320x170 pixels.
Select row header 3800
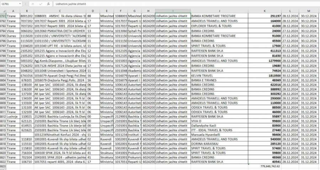click(3, 61)
